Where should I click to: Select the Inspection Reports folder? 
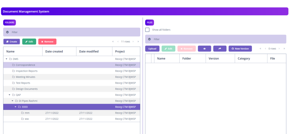[x=26, y=71]
